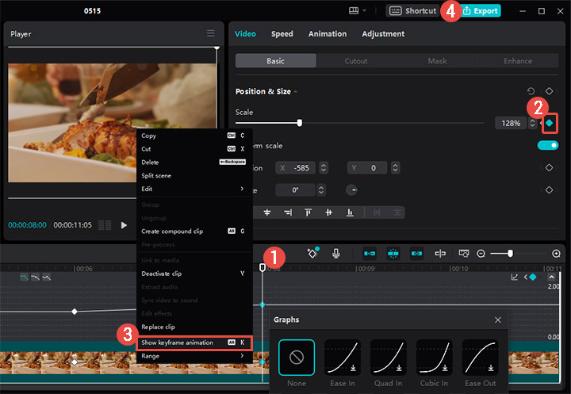Toggle the main track magnet in timeline toolbar
This screenshot has height=394, width=571.
point(370,253)
